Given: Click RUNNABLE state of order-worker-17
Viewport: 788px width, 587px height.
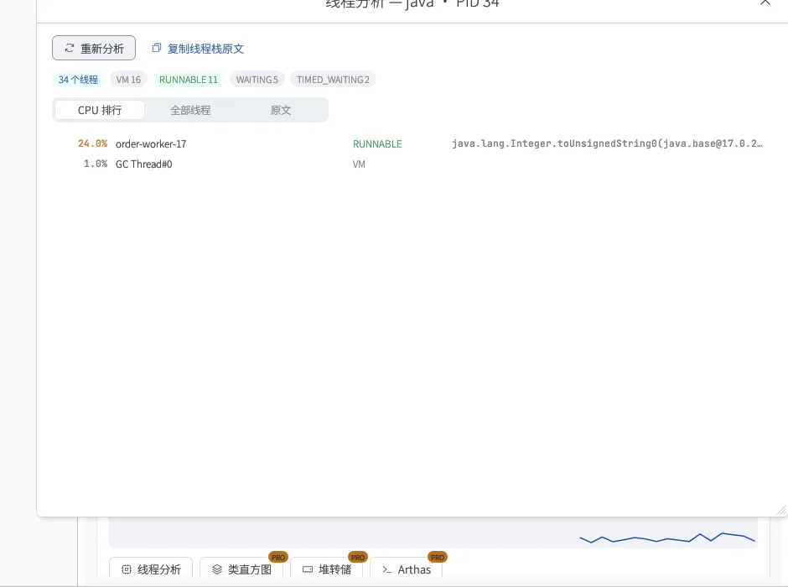Looking at the screenshot, I should click(377, 144).
